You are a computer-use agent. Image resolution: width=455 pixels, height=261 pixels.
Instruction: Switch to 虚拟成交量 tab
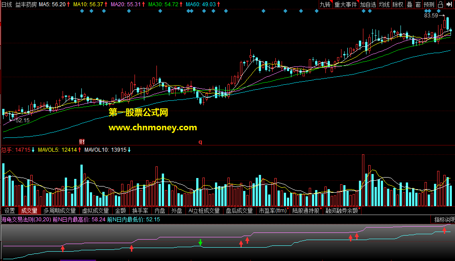click(x=95, y=211)
